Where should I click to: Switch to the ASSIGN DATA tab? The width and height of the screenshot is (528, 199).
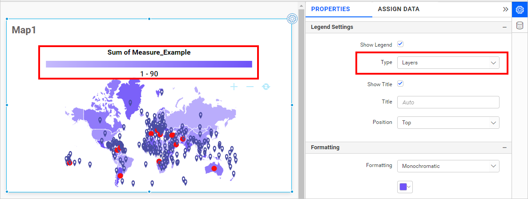[x=398, y=9]
